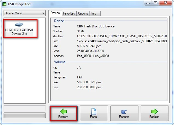Open the Device Mode dropdown
The image size is (174, 125).
tap(25, 13)
